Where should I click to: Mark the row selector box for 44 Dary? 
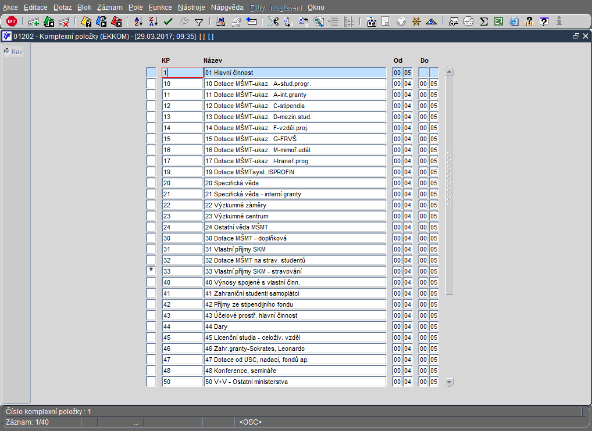[151, 326]
